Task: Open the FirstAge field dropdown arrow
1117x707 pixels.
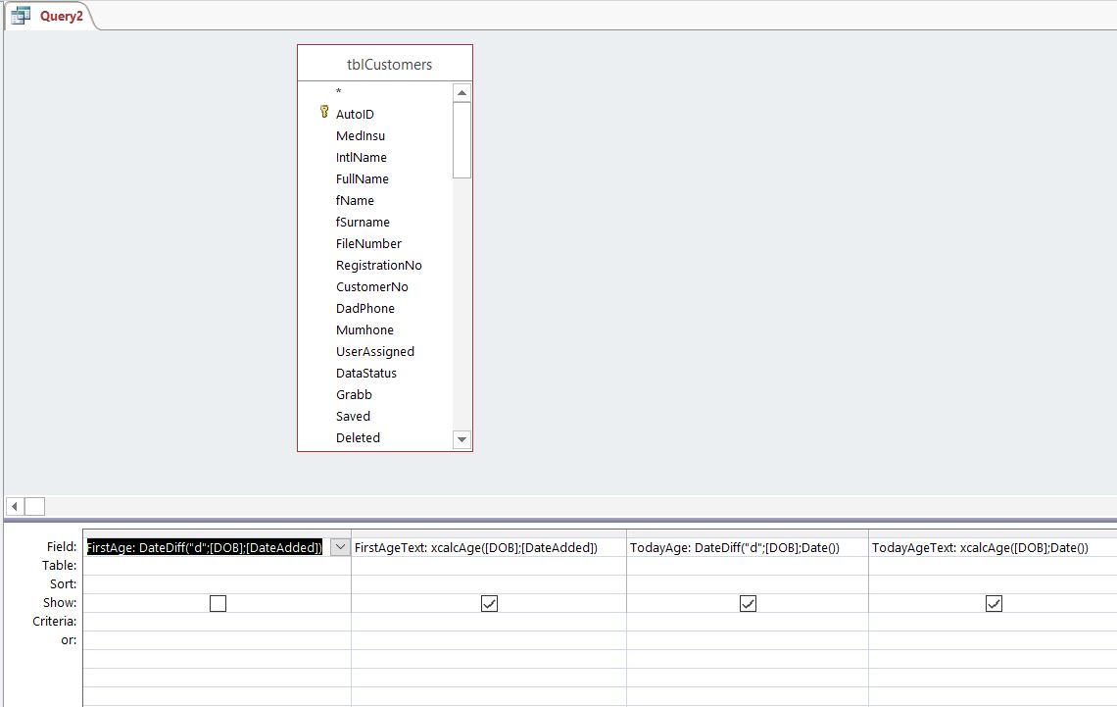Action: point(340,546)
